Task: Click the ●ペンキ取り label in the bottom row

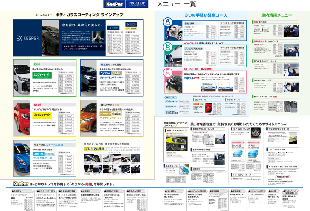Action: pos(170,191)
